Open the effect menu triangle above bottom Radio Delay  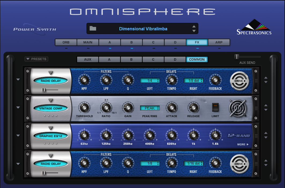(x=51, y=156)
